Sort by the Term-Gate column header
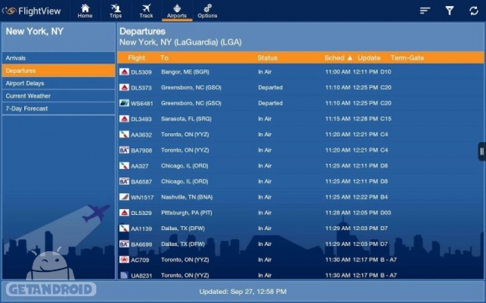 [407, 58]
